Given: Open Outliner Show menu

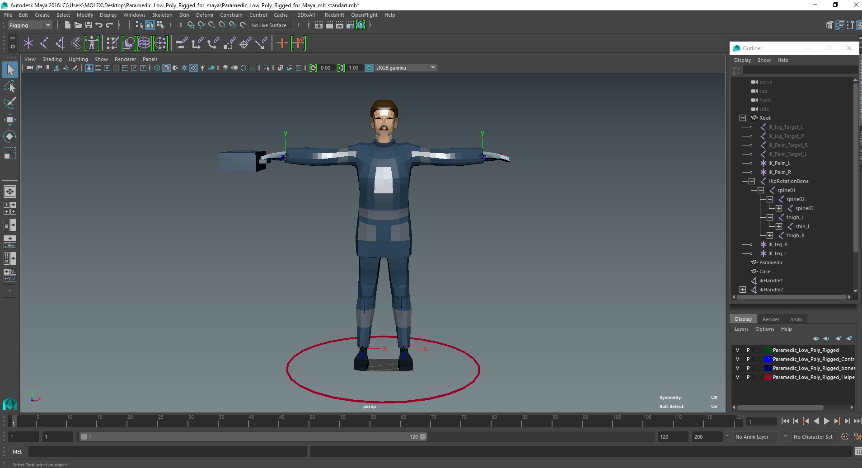Looking at the screenshot, I should tap(764, 60).
